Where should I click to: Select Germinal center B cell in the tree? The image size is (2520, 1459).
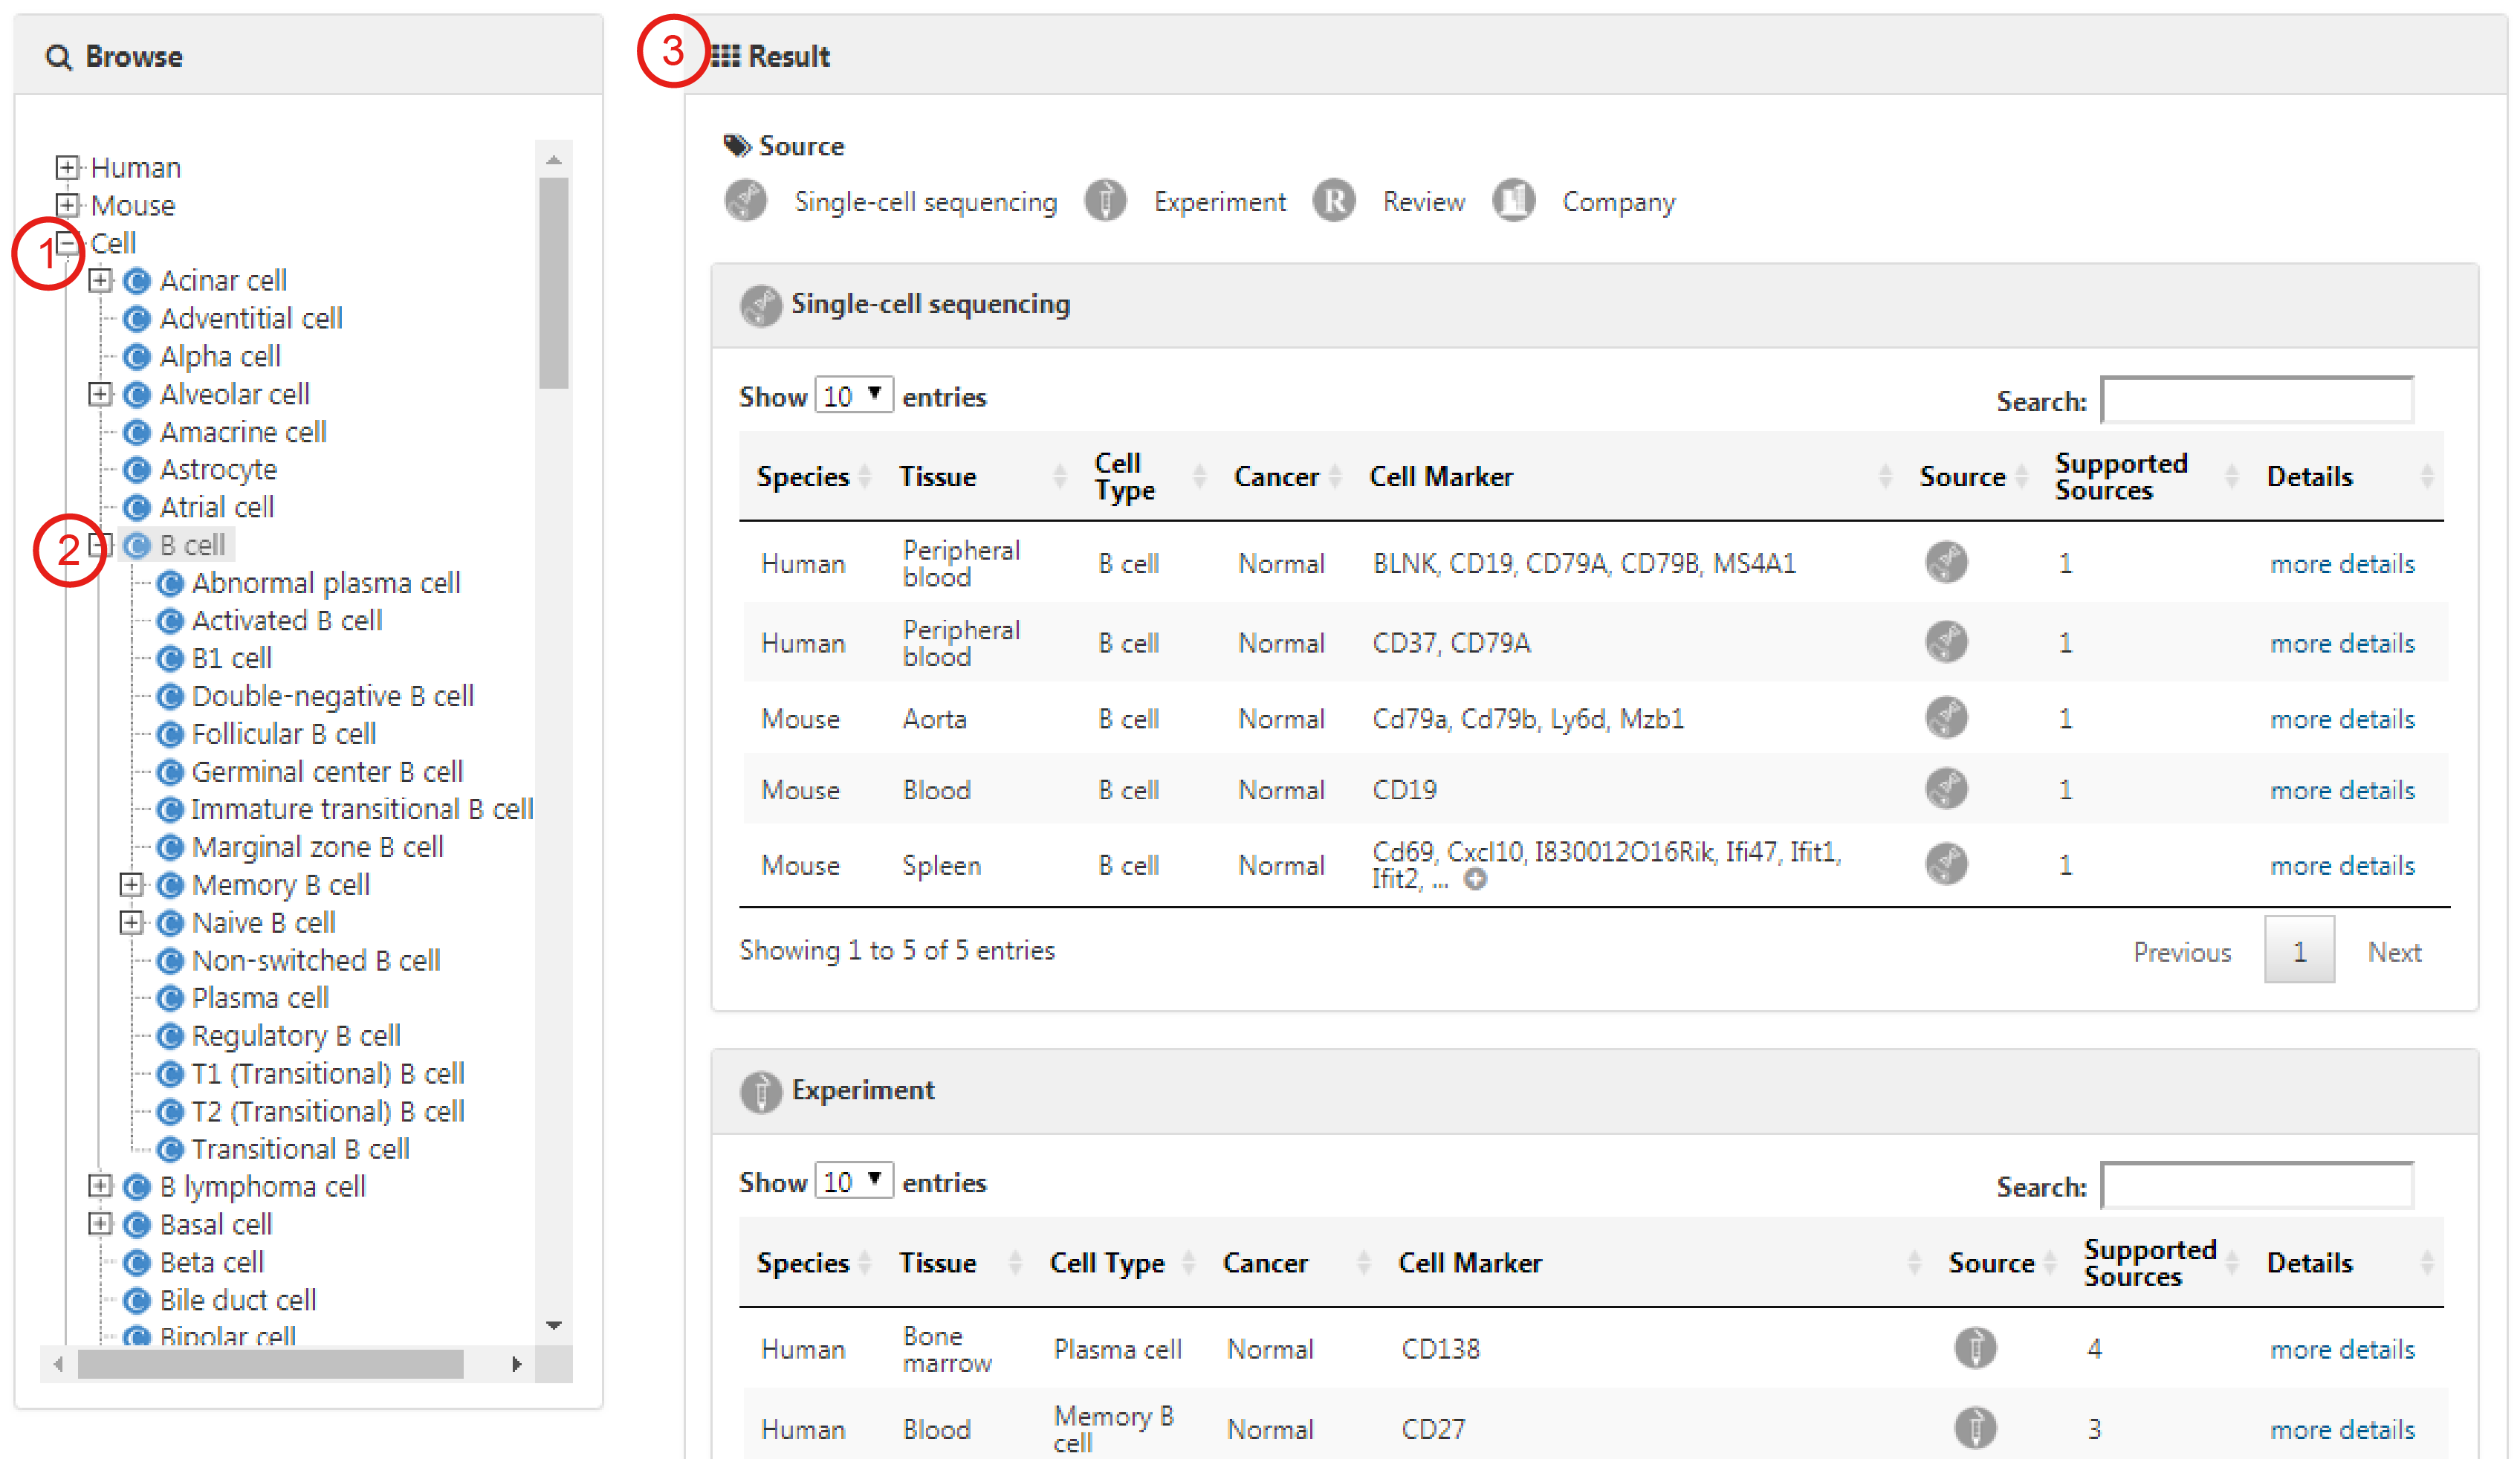point(327,772)
